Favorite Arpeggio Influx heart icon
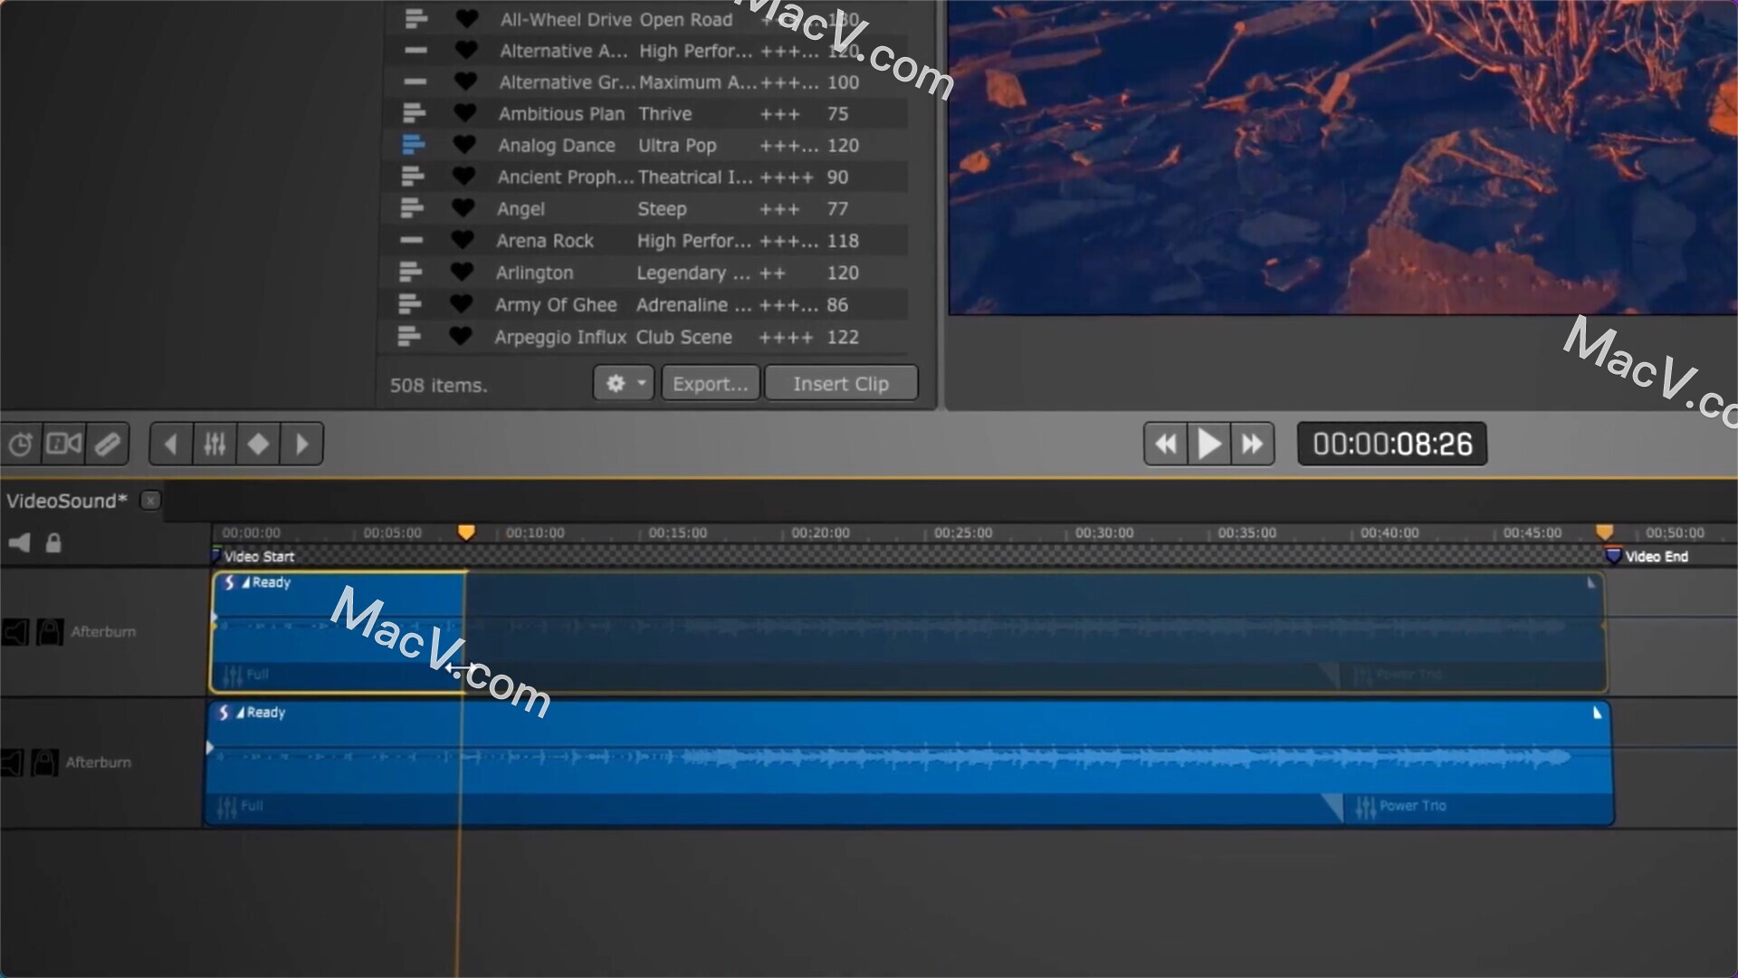Screen dimensions: 1738x978 [x=461, y=335]
